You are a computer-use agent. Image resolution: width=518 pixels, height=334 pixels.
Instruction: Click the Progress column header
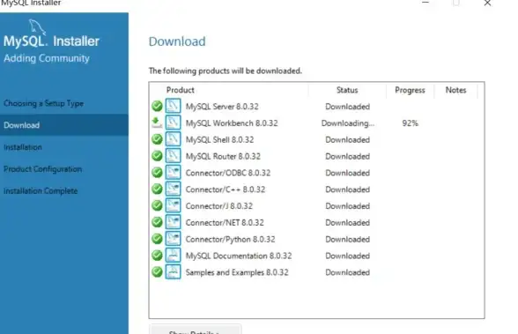coord(410,90)
